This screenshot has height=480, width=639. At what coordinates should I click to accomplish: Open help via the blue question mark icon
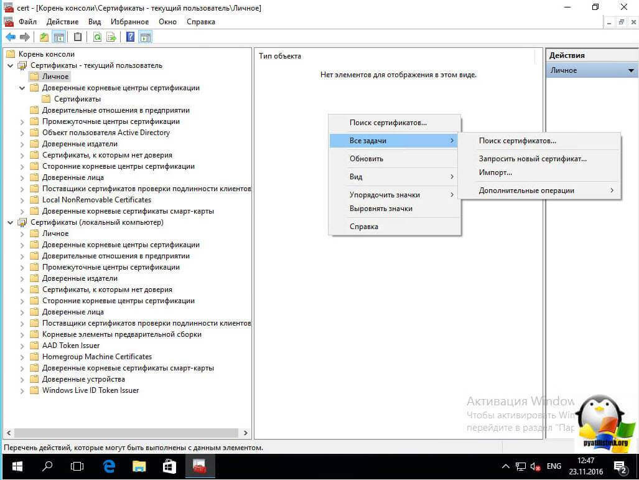tap(130, 37)
